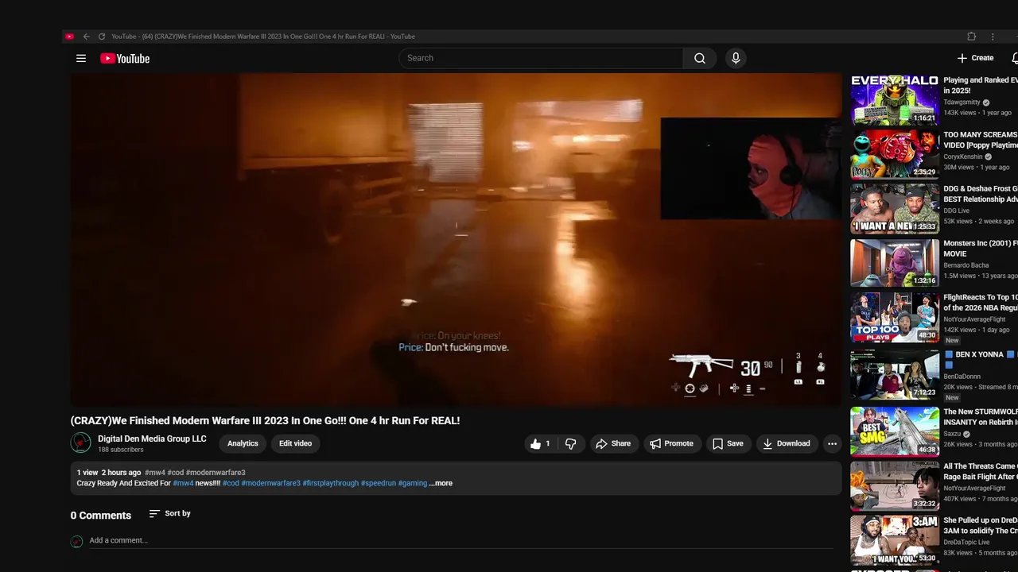Open the YouTube hamburger guide menu
This screenshot has height=572, width=1018.
[x=81, y=58]
